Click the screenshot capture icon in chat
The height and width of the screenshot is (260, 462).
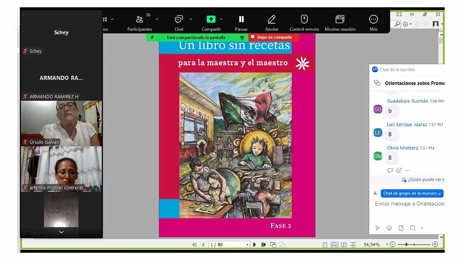click(x=412, y=228)
